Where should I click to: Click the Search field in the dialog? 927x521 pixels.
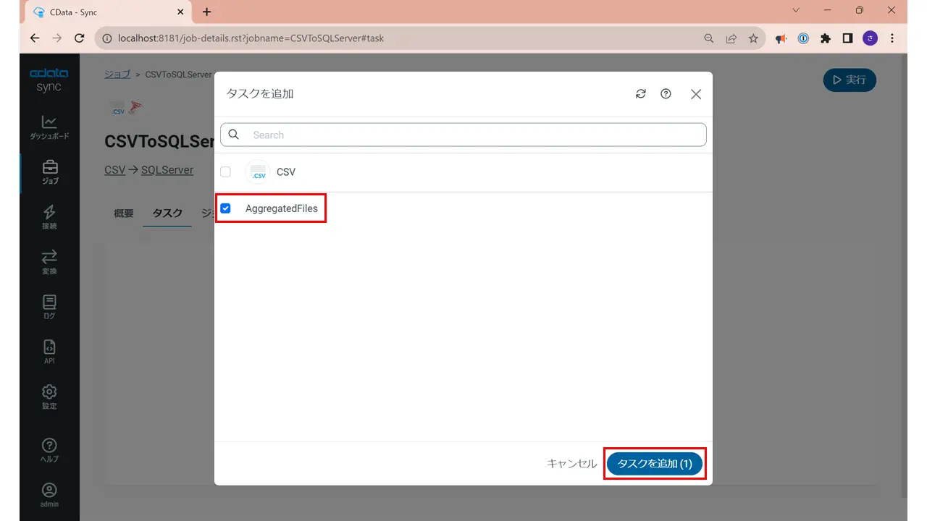[463, 135]
